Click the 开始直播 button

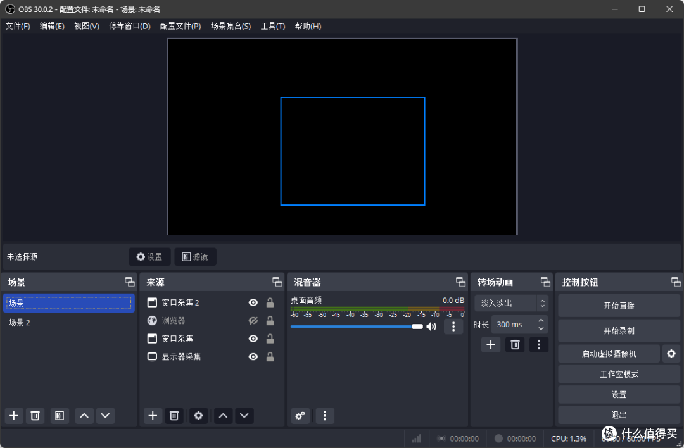point(619,306)
